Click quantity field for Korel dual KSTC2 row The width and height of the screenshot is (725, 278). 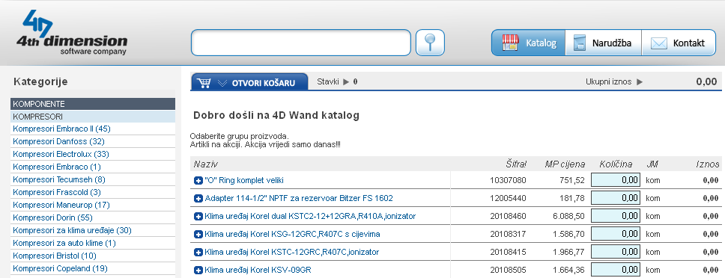pyautogui.click(x=616, y=216)
